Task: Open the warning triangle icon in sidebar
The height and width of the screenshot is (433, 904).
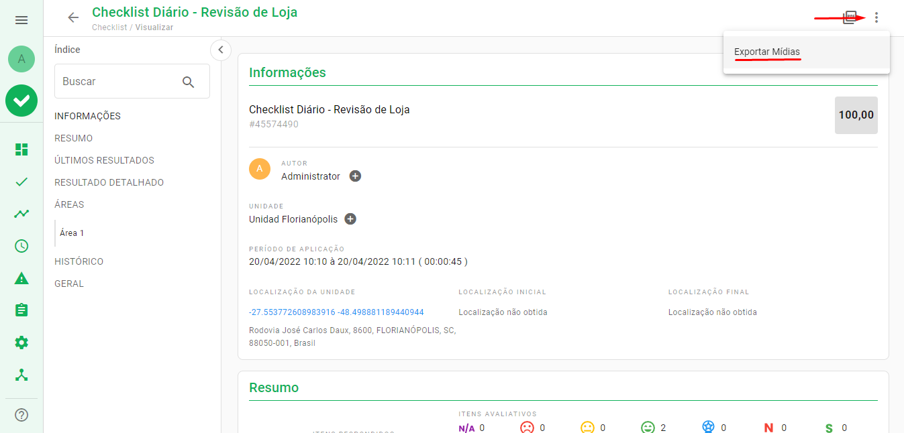Action: tap(21, 278)
